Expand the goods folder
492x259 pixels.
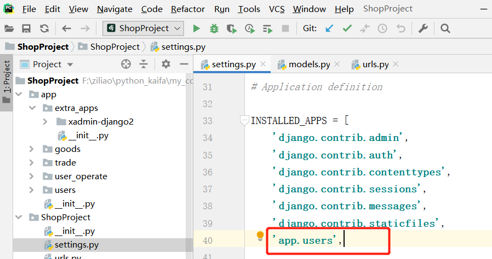coord(31,149)
